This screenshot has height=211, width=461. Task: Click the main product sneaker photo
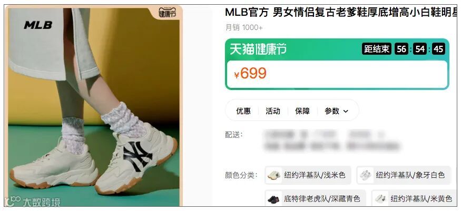coord(94,107)
